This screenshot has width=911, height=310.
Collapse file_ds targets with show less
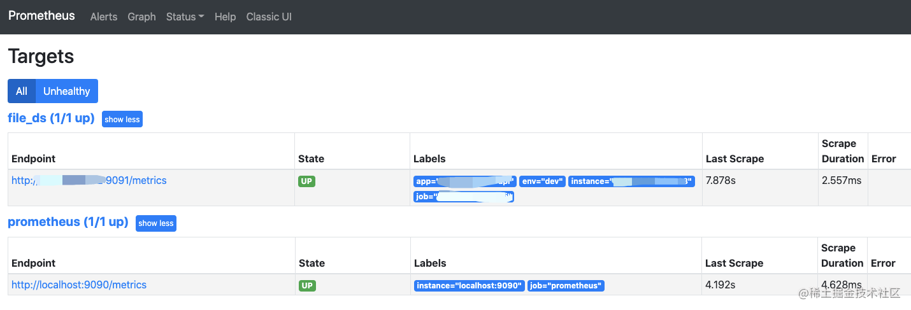coord(122,119)
